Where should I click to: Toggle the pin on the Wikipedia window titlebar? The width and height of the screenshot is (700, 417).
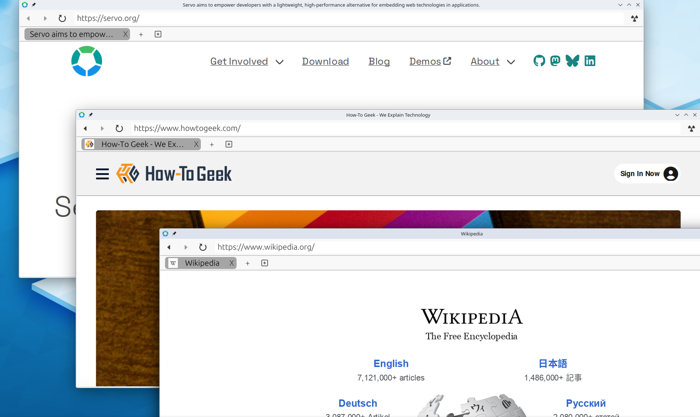pos(174,233)
